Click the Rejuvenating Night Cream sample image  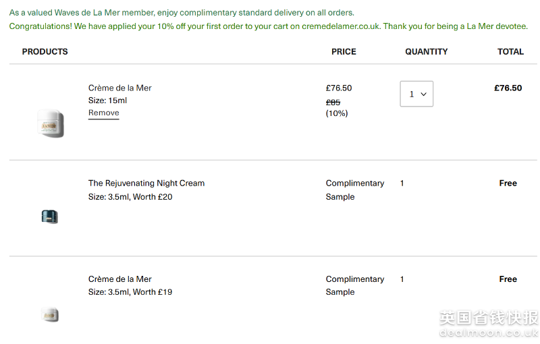(49, 217)
